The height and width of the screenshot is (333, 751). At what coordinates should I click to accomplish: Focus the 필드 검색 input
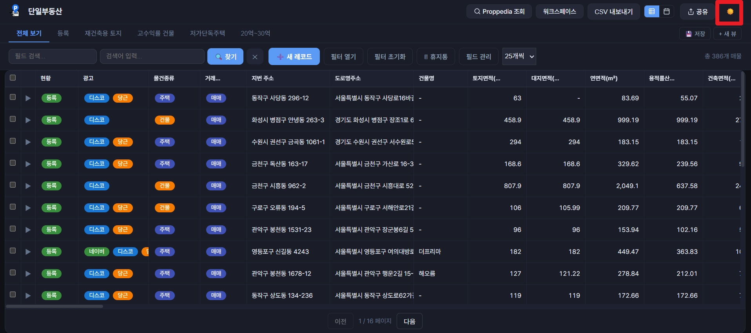(x=53, y=56)
